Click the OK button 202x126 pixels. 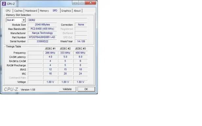point(86,89)
